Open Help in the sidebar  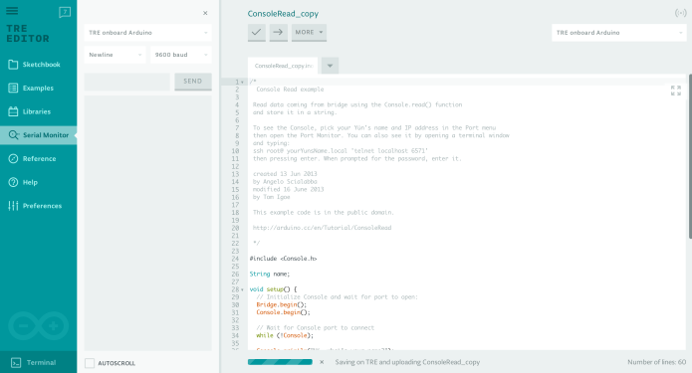[39, 182]
